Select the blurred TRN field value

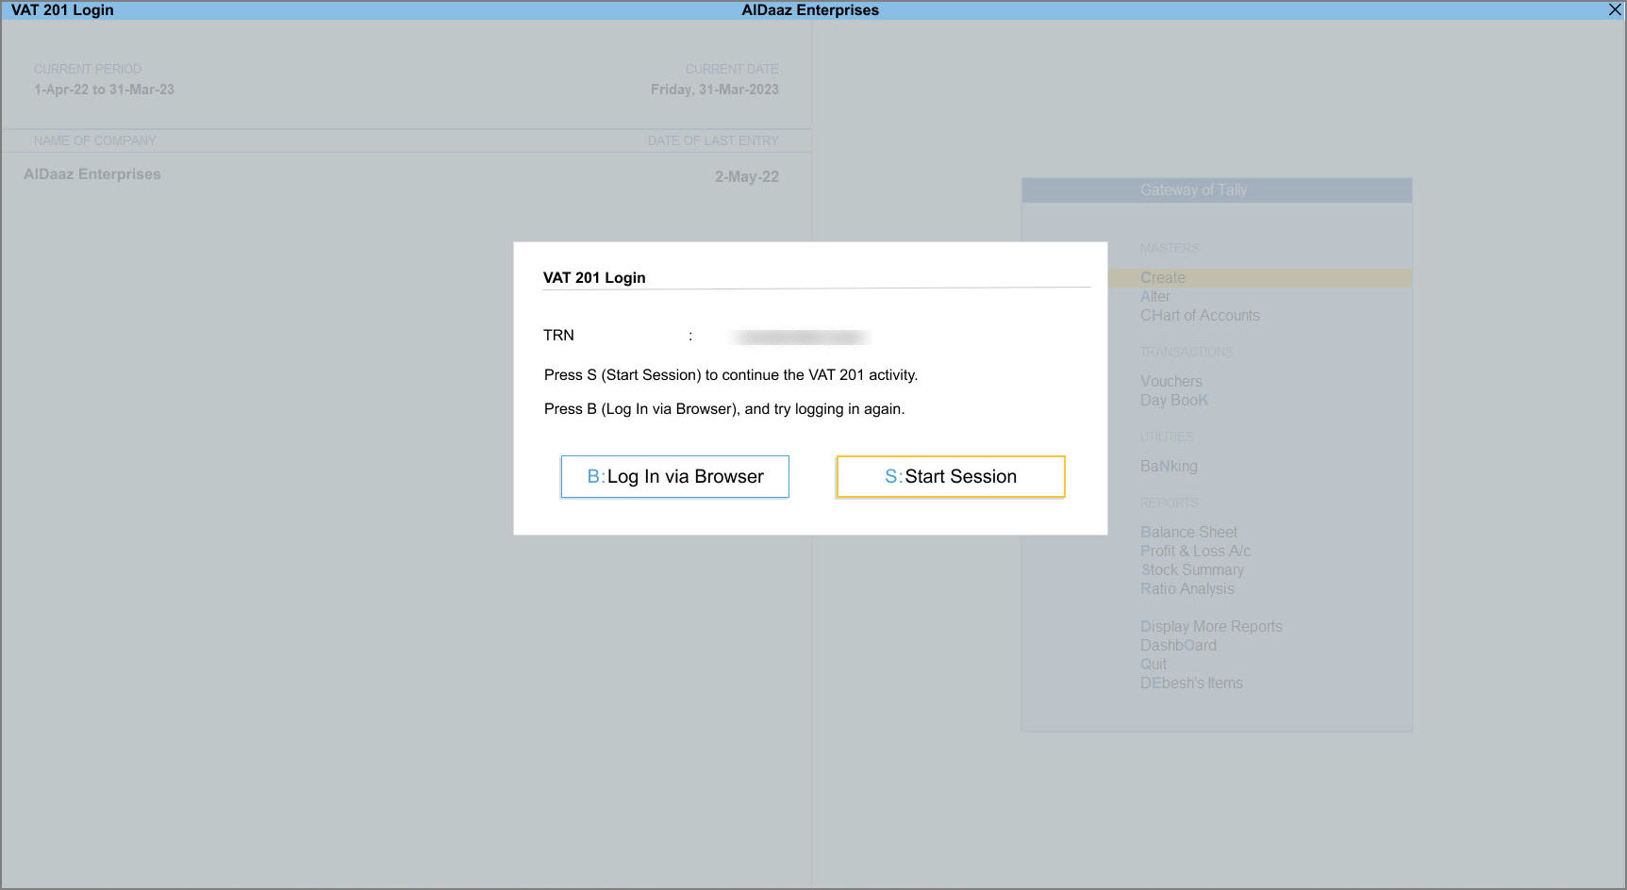(x=800, y=337)
